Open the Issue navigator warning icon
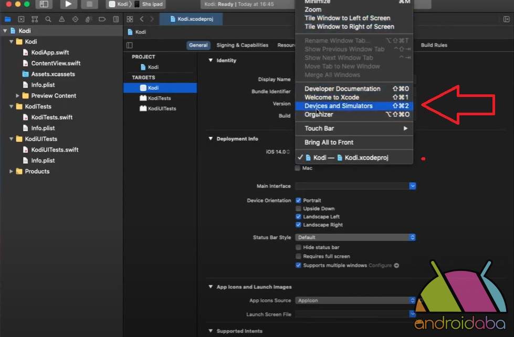The image size is (514, 337). click(x=61, y=19)
